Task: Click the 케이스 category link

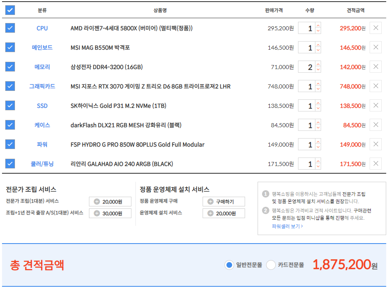Action: (42, 125)
